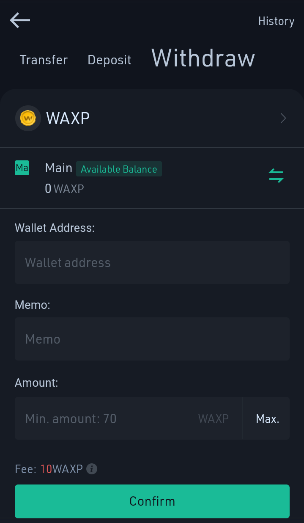Expand coin selector chevron arrow
Screen dimensions: 304x523
pos(283,118)
